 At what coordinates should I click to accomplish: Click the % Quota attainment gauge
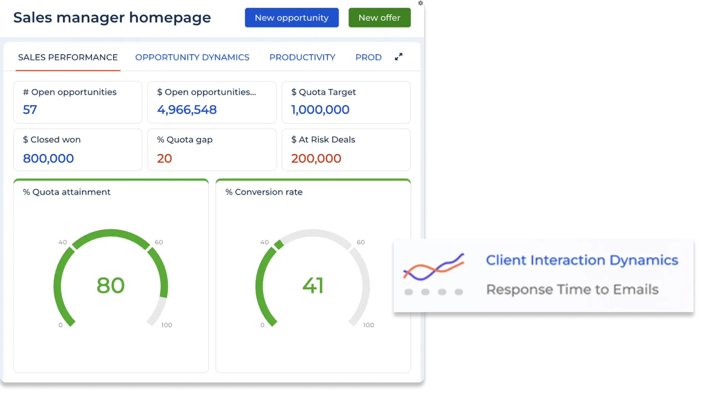click(111, 286)
